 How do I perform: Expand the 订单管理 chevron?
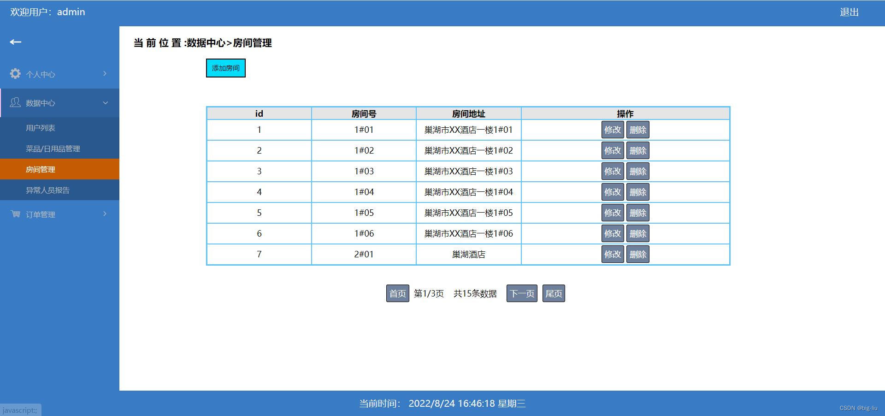click(x=105, y=214)
